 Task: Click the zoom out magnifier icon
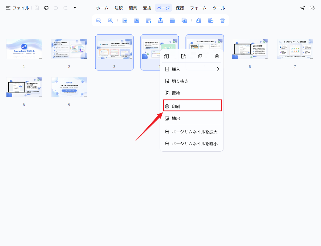tap(98, 21)
